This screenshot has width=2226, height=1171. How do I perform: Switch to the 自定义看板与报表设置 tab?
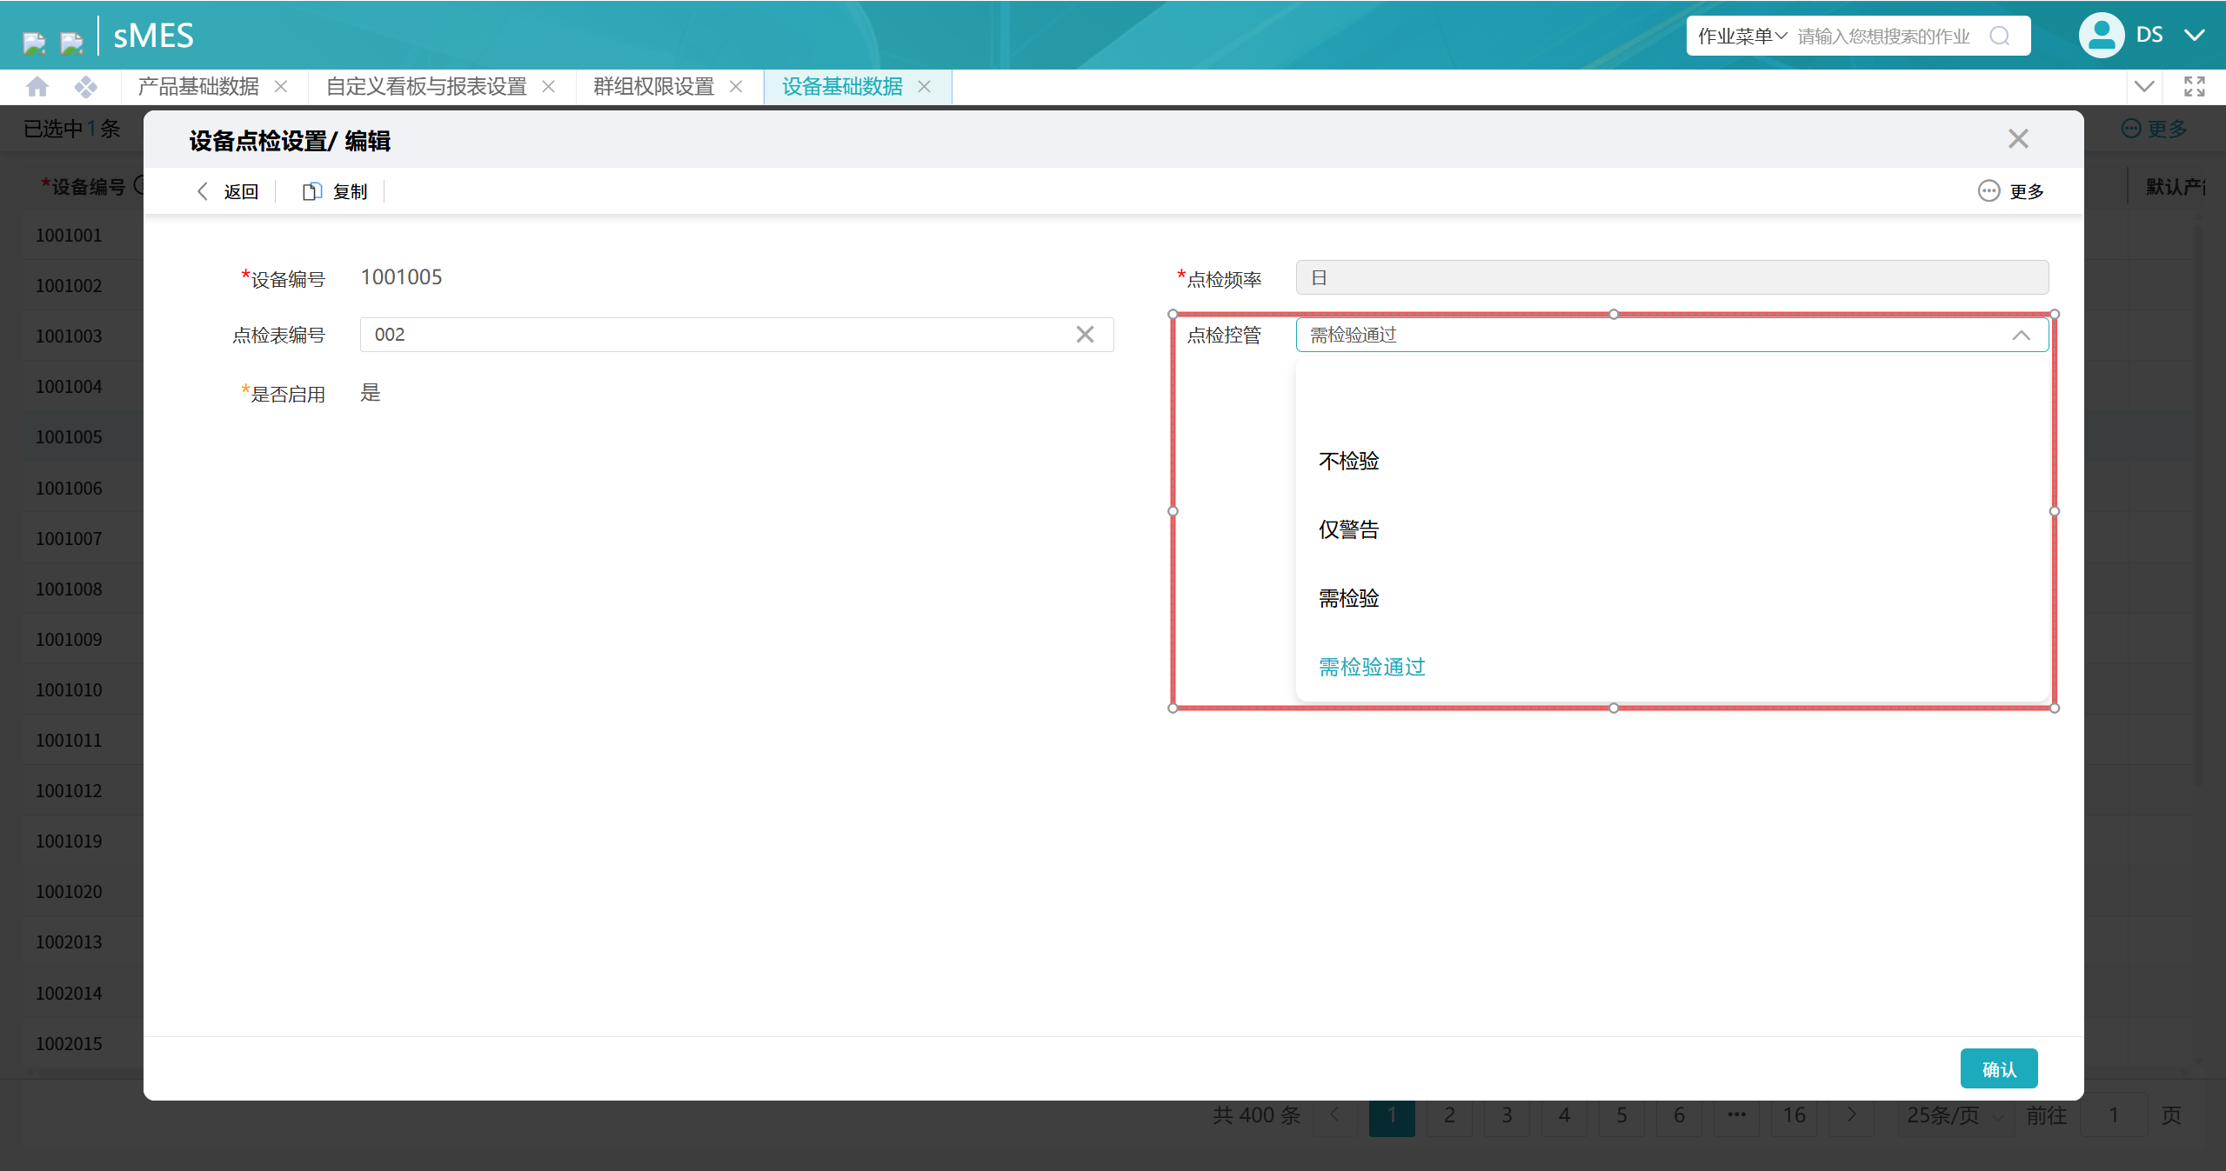coord(426,87)
